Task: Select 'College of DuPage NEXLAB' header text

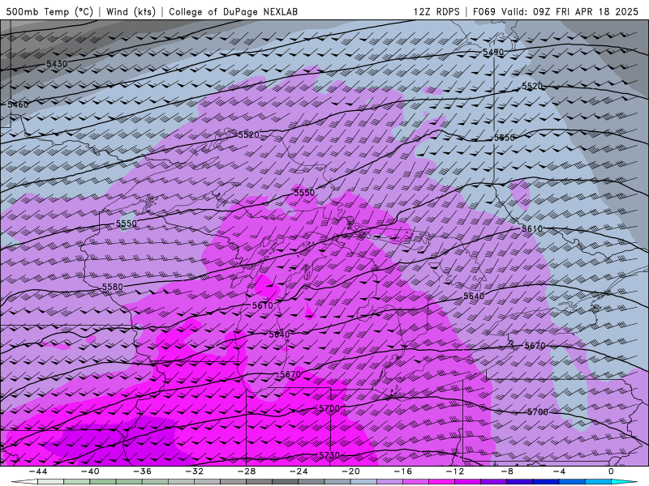Action: pos(233,11)
